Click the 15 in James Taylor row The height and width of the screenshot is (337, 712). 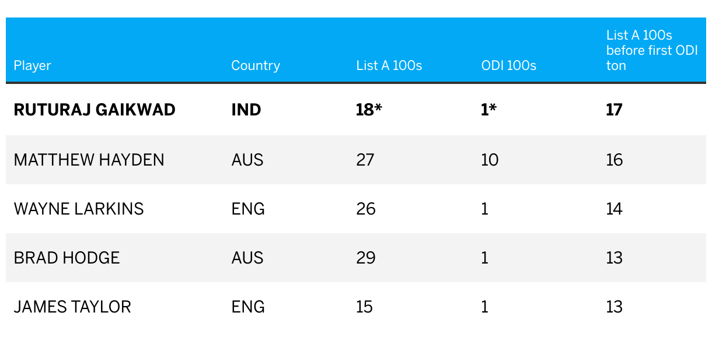click(x=365, y=307)
